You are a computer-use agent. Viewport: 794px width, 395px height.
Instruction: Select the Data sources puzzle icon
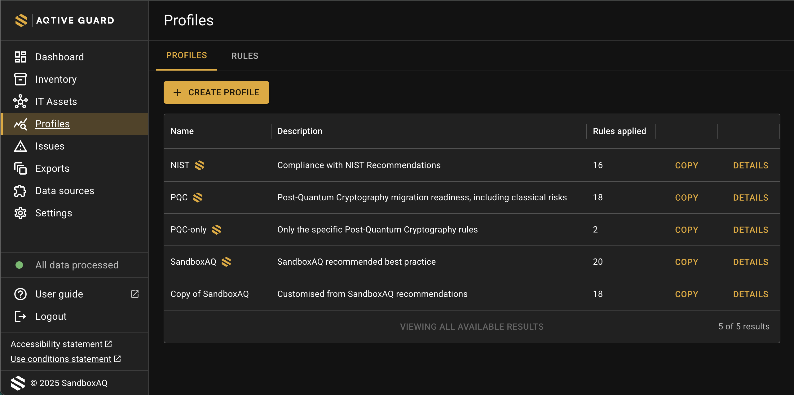tap(20, 191)
